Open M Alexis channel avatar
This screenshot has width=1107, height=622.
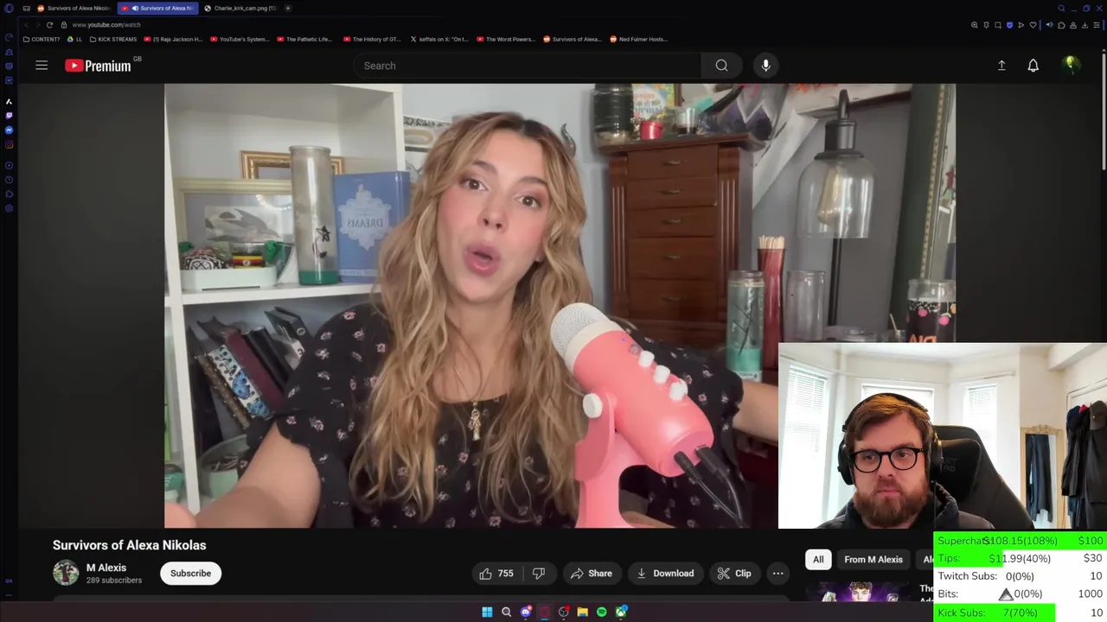click(66, 574)
